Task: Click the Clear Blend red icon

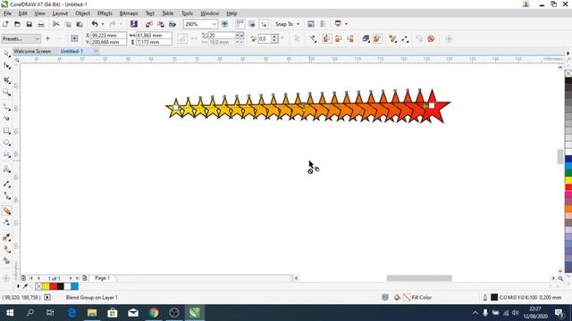Action: [x=431, y=38]
